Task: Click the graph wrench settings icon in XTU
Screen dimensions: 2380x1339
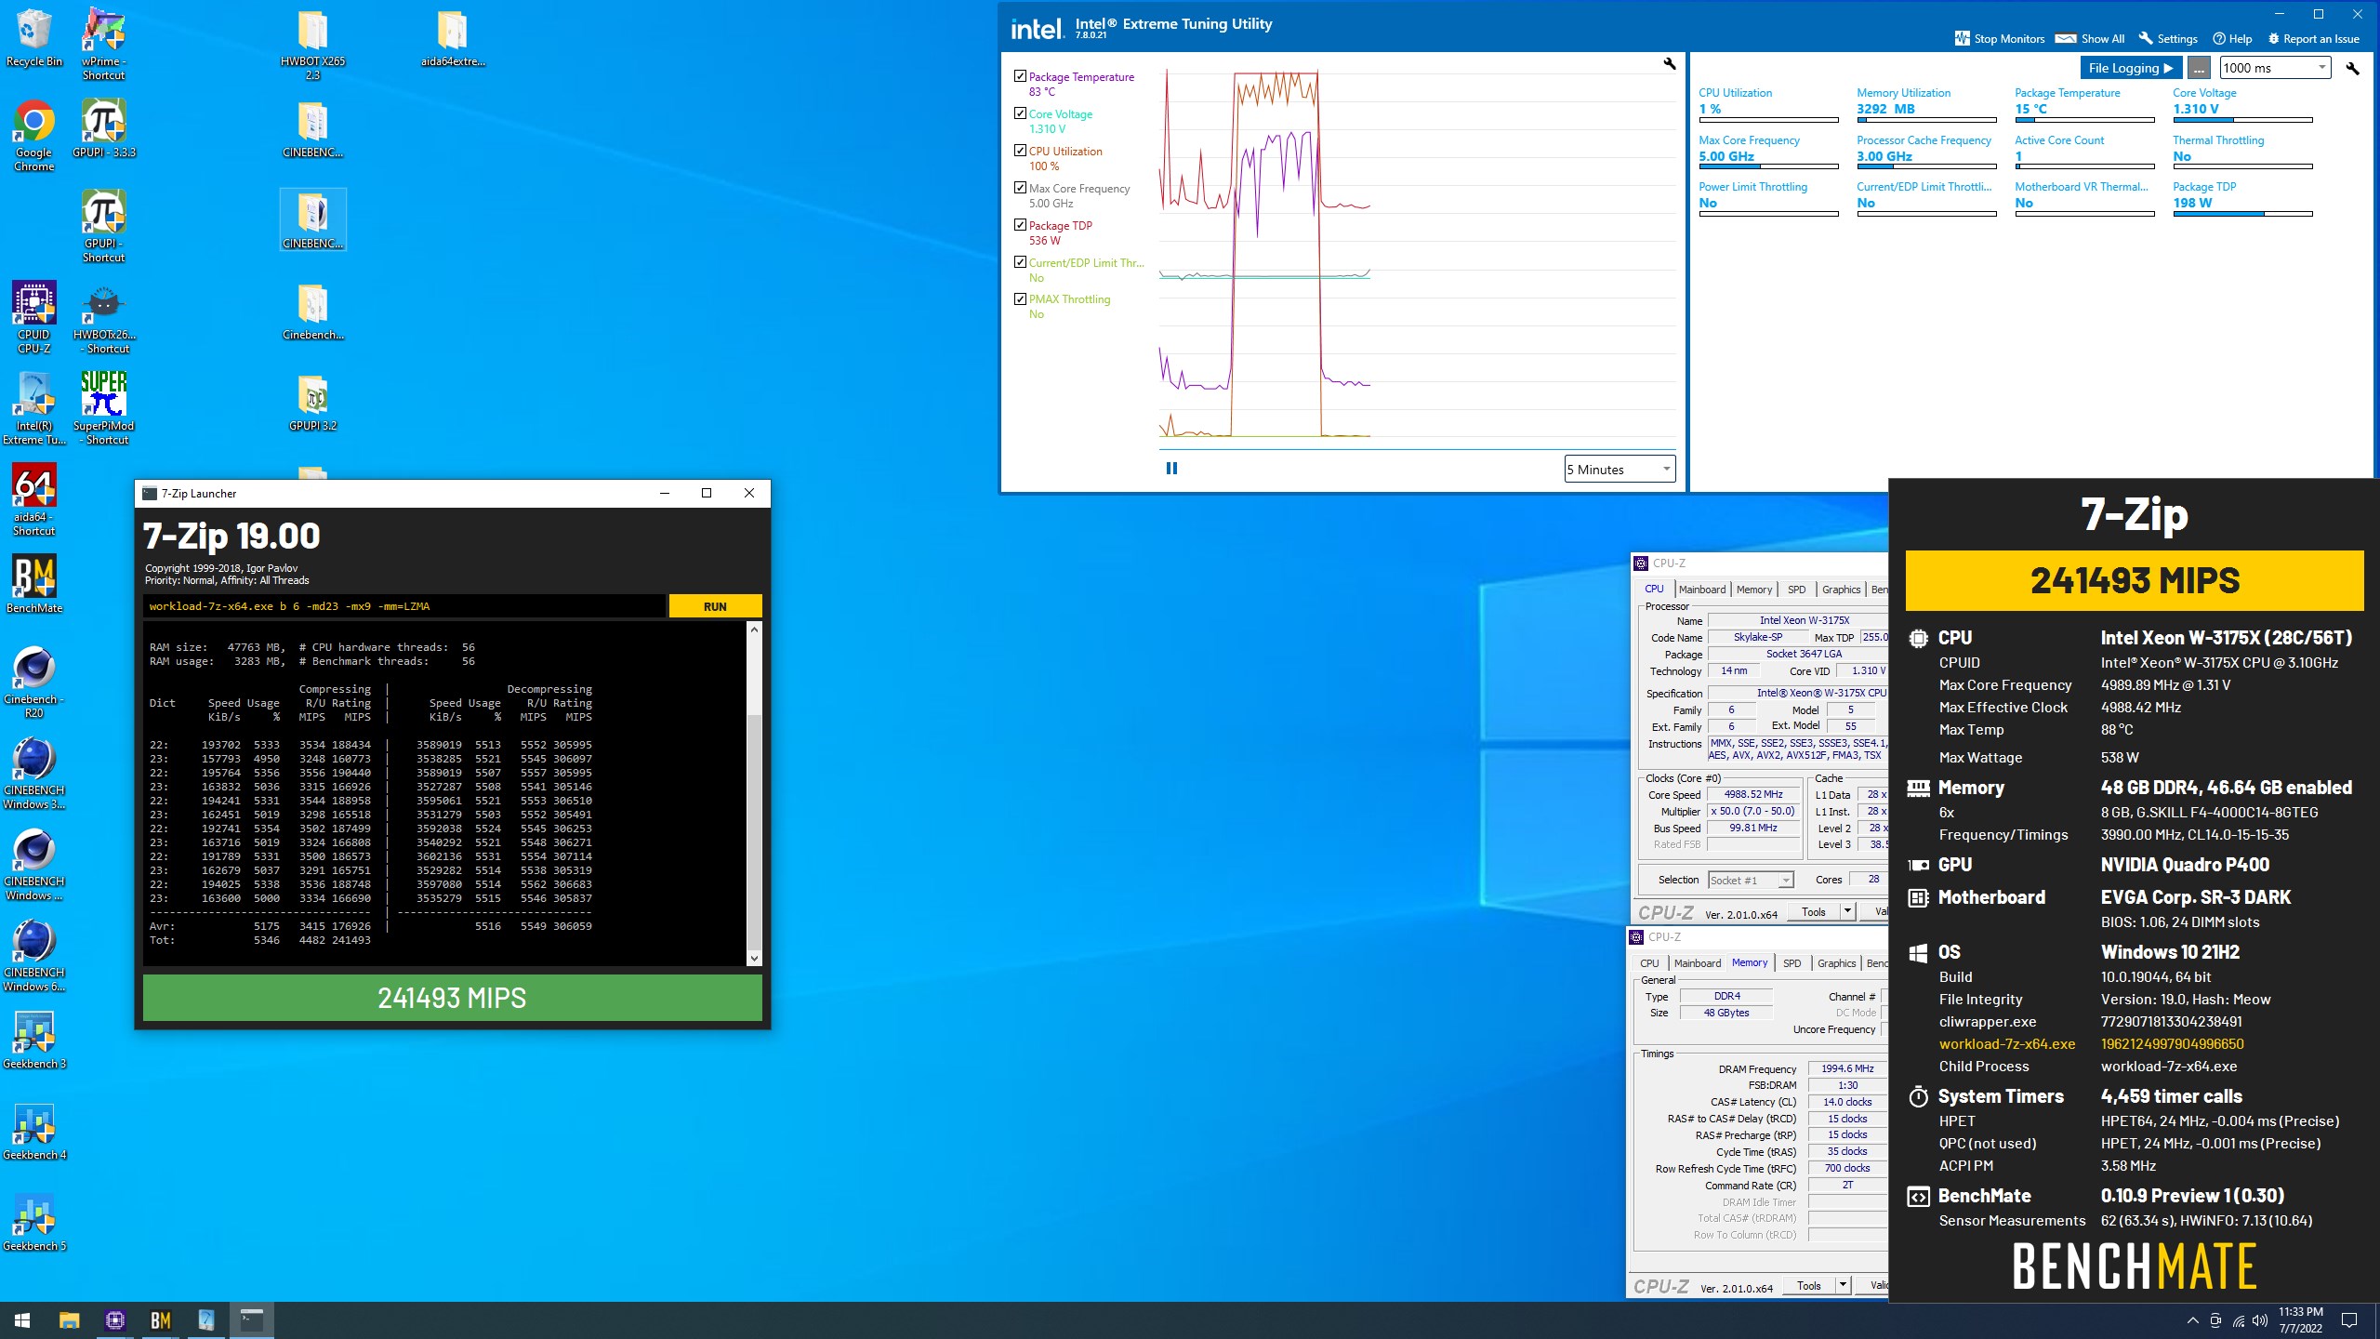Action: pyautogui.click(x=1669, y=64)
